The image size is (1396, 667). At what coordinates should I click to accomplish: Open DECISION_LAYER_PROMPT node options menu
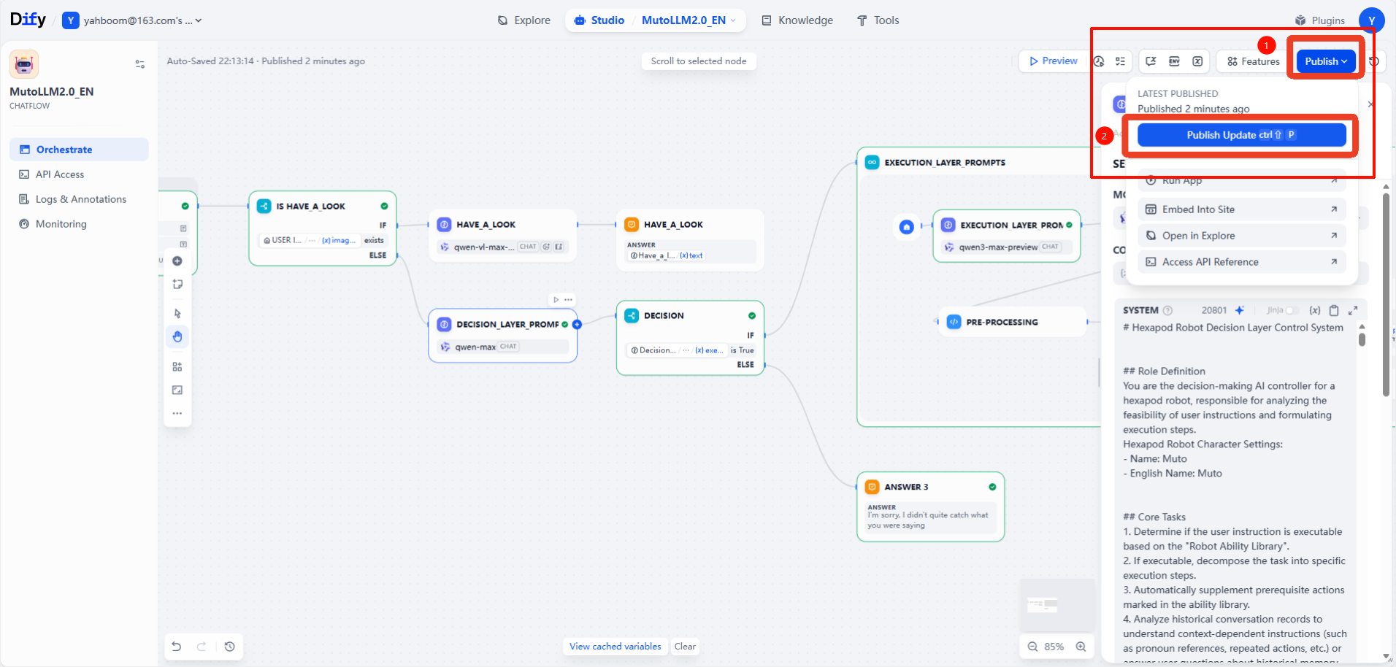click(x=569, y=300)
